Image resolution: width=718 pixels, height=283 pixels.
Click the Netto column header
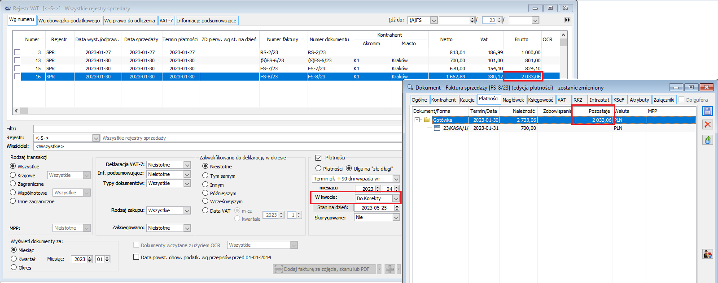pyautogui.click(x=447, y=39)
